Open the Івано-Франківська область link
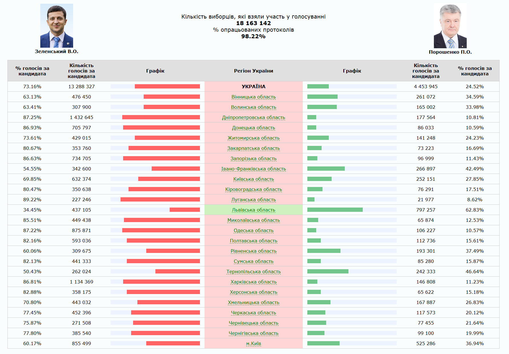This screenshot has width=509, height=354. click(253, 169)
